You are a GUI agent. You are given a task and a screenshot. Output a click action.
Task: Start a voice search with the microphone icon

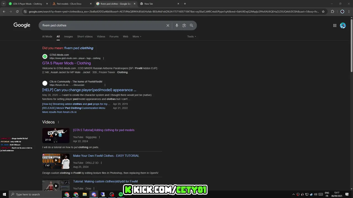coord(177,25)
